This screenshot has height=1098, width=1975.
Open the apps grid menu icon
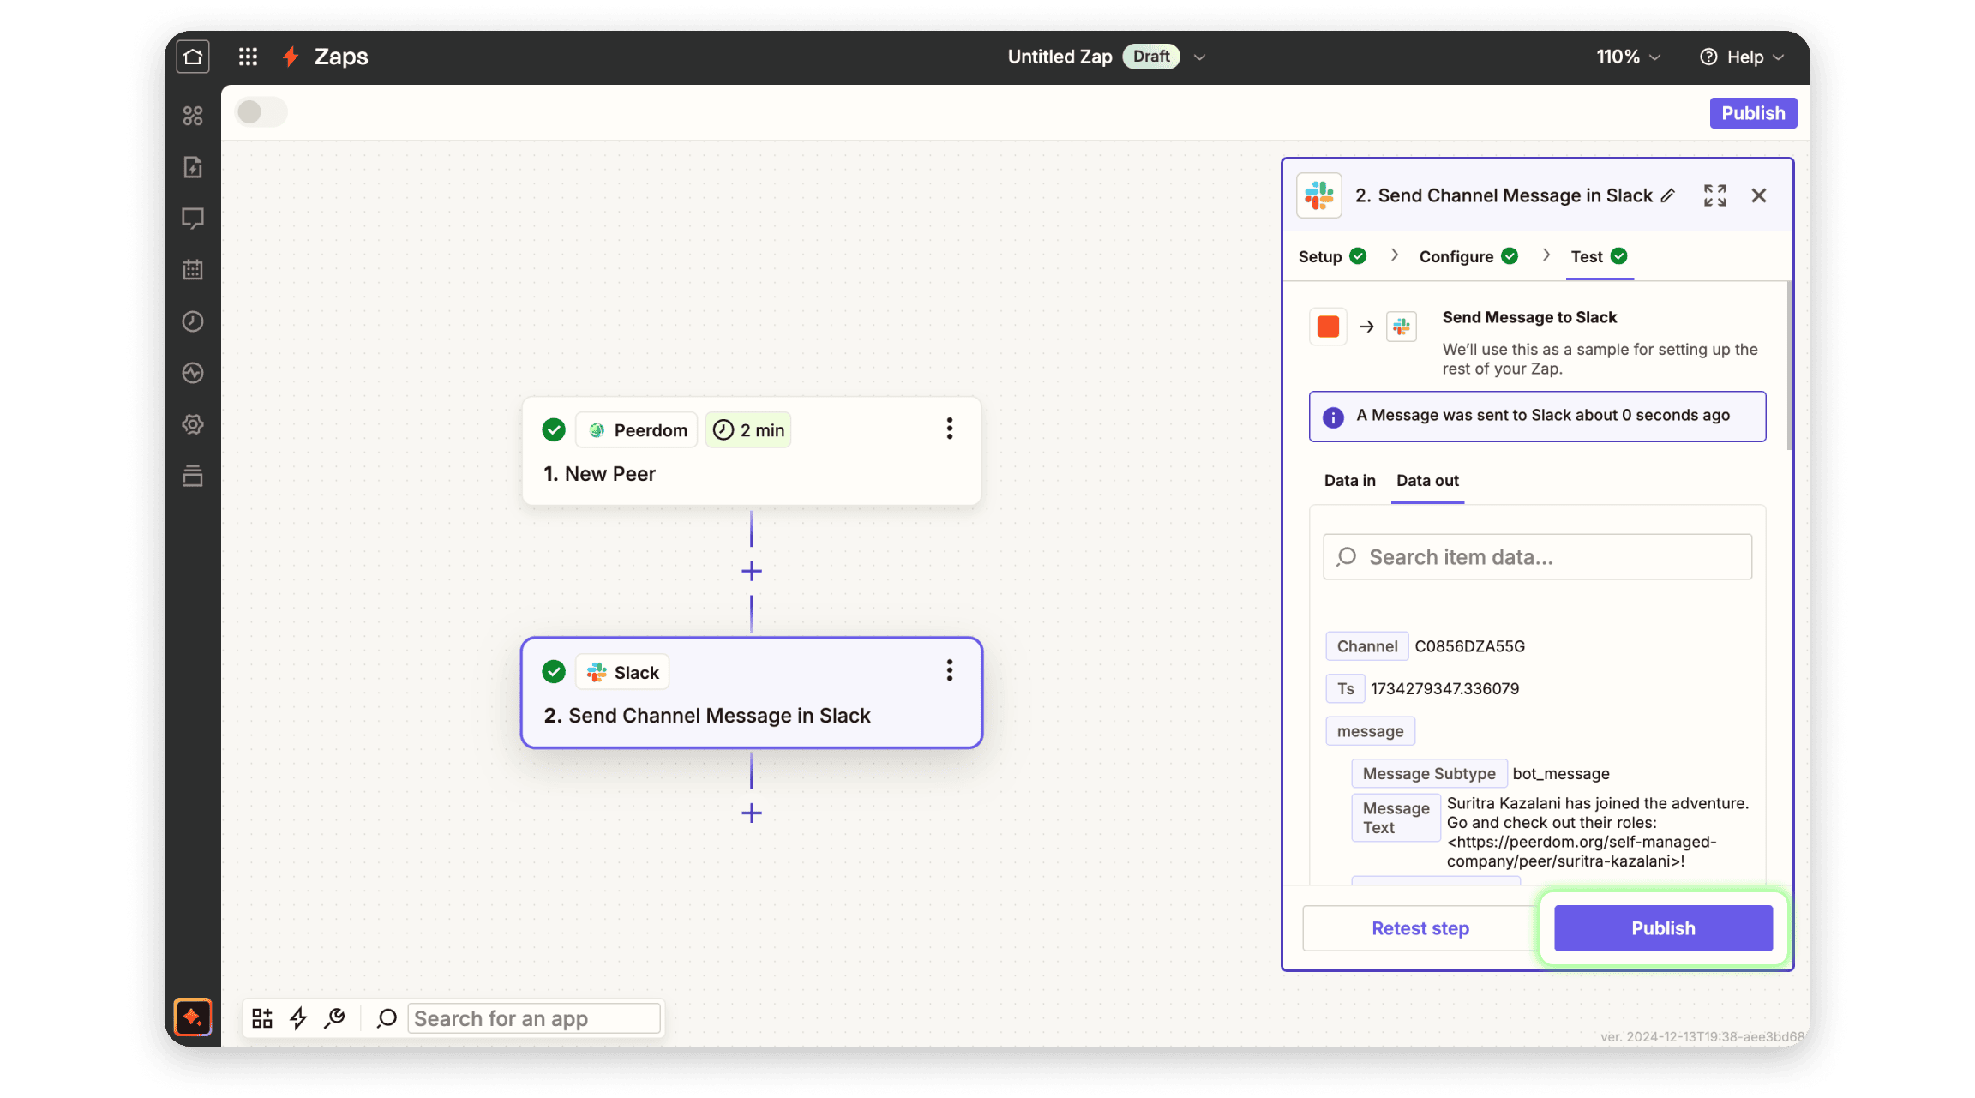(x=248, y=57)
